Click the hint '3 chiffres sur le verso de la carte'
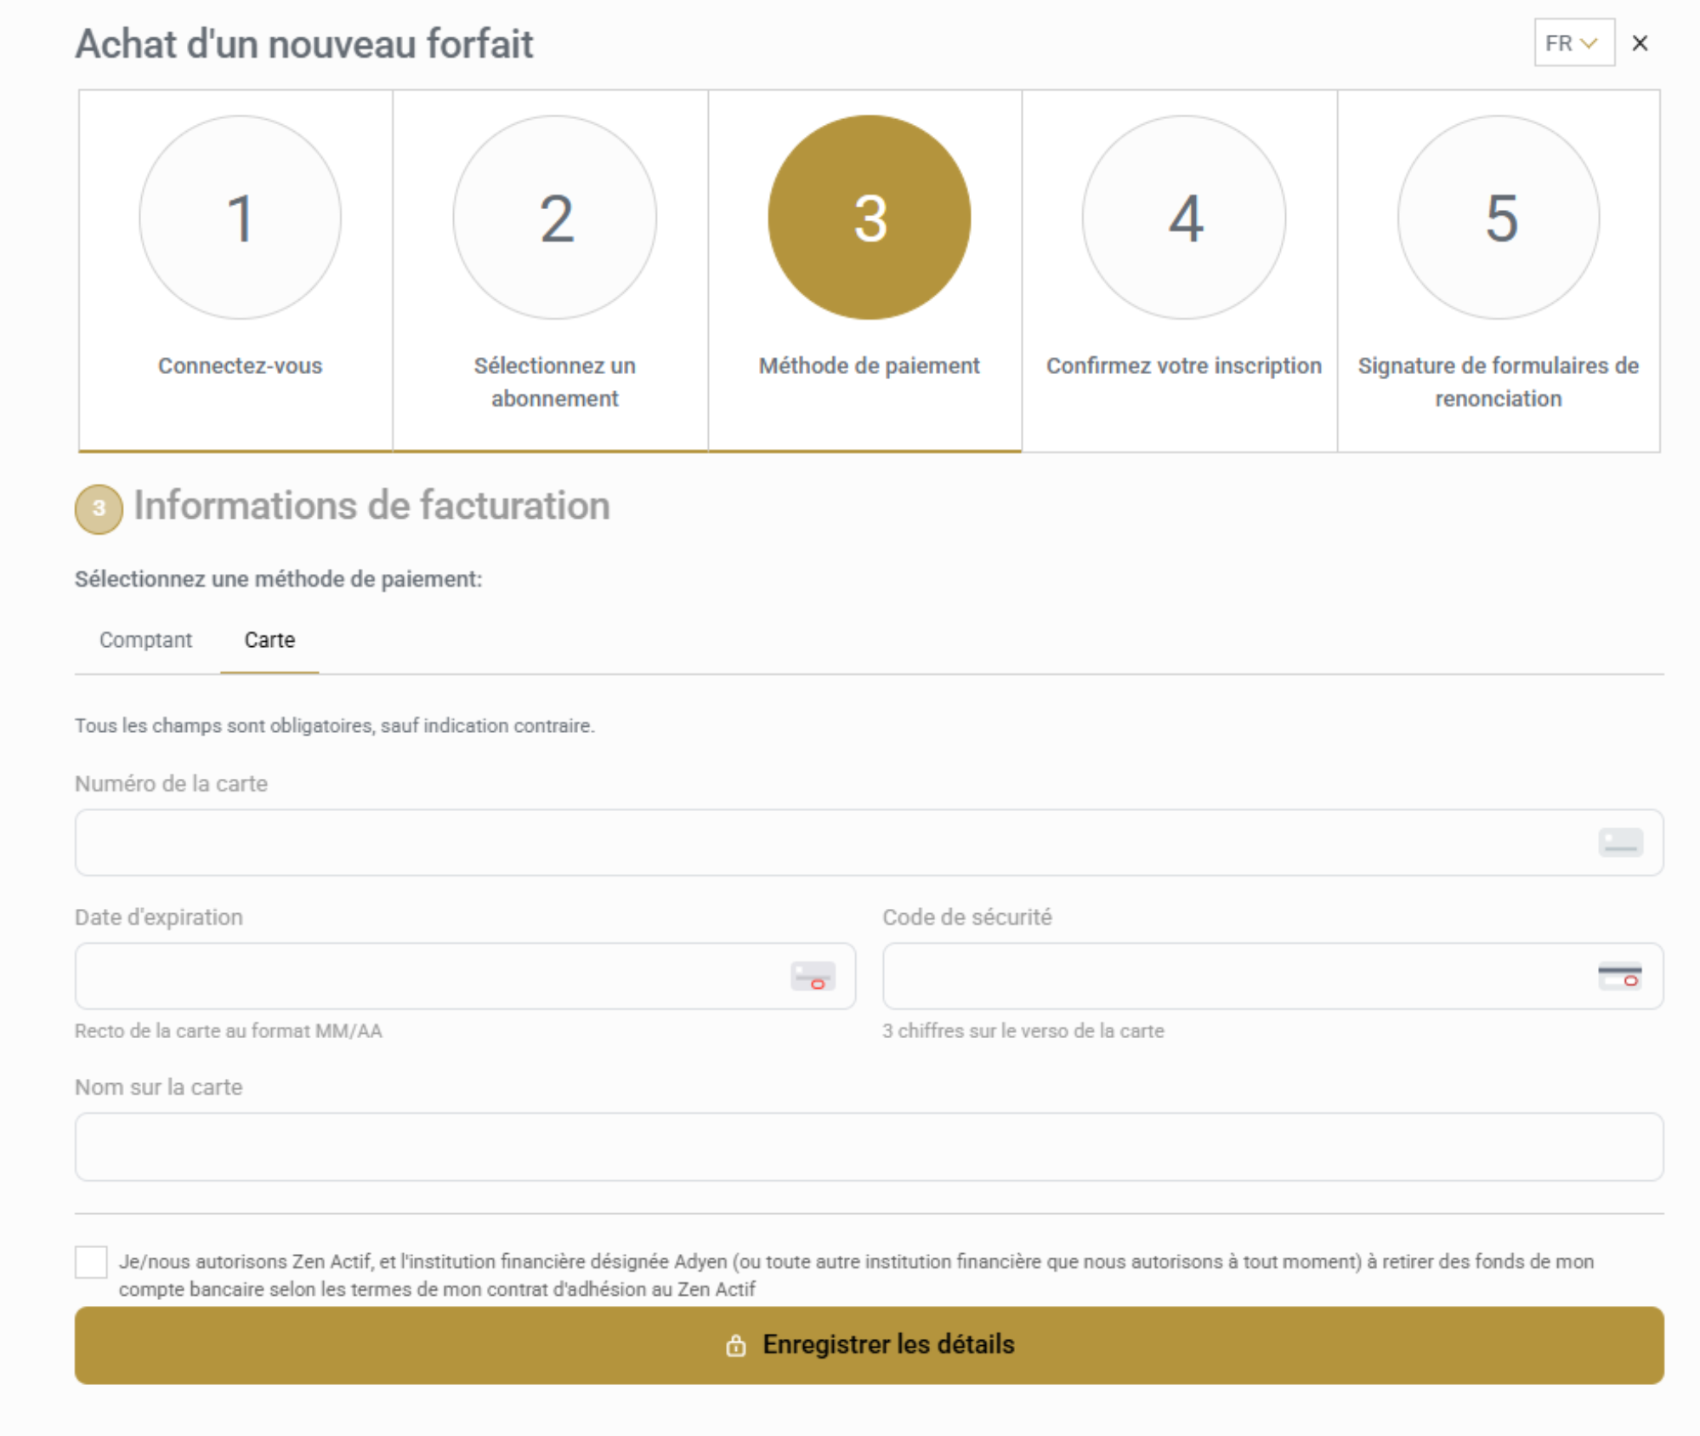Screen dimensions: 1700x1436 coord(1023,1031)
